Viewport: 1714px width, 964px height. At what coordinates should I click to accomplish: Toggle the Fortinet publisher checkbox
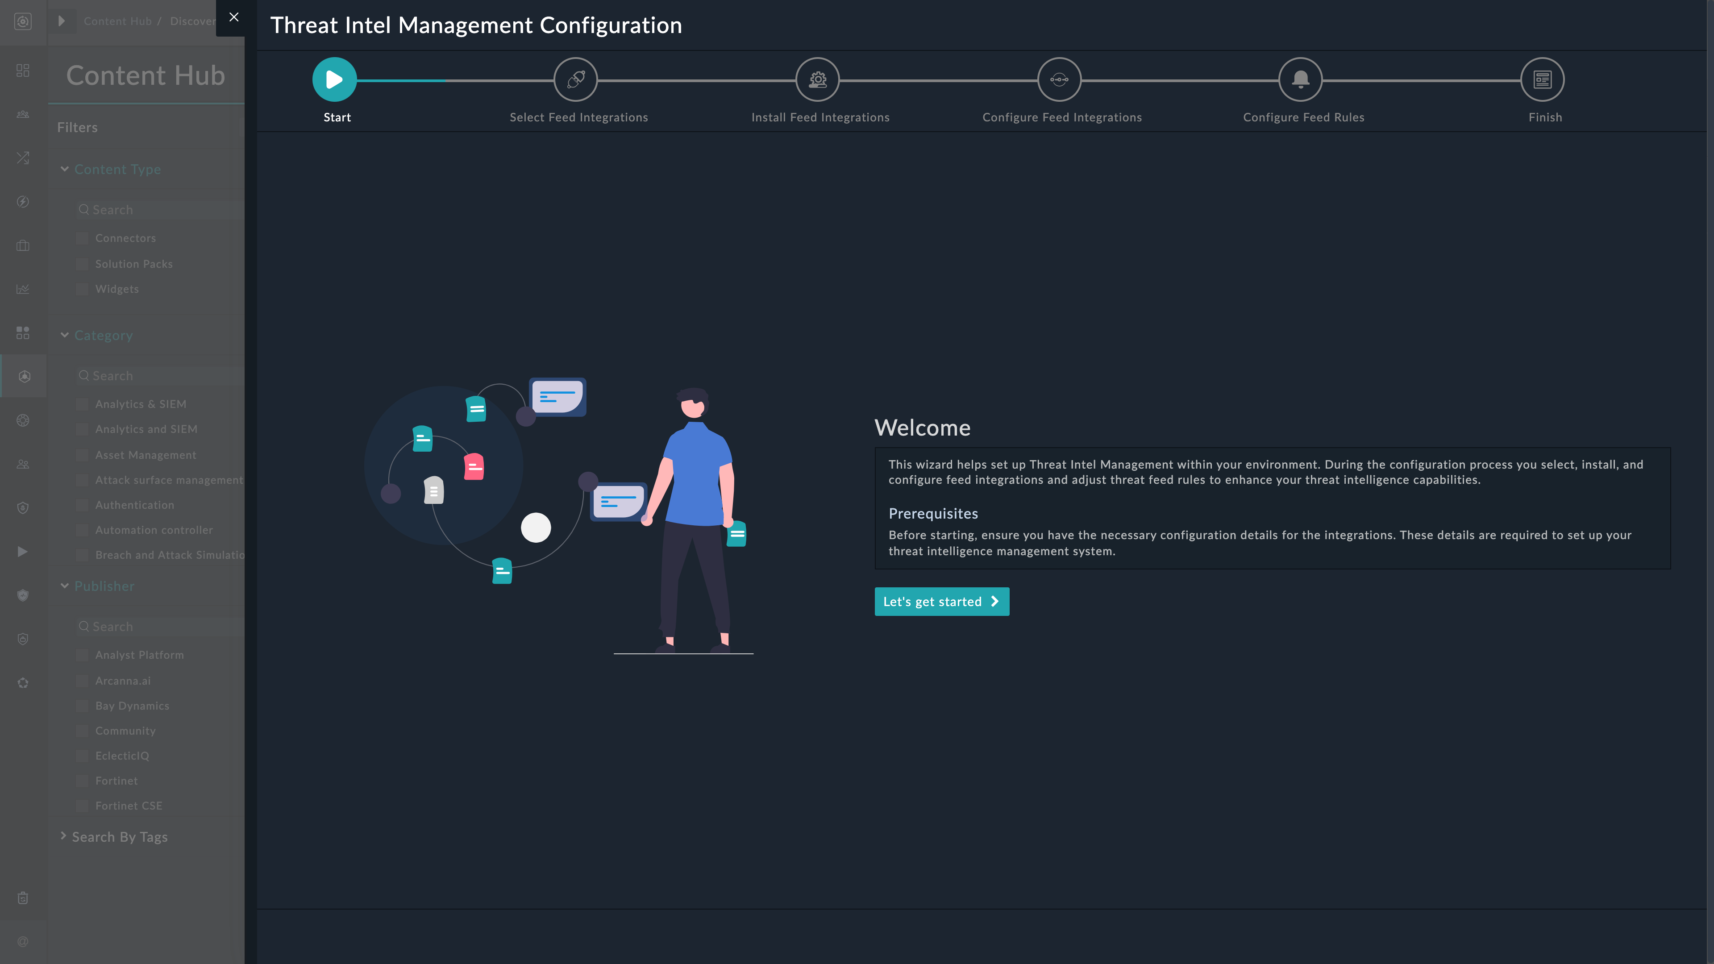tap(83, 781)
